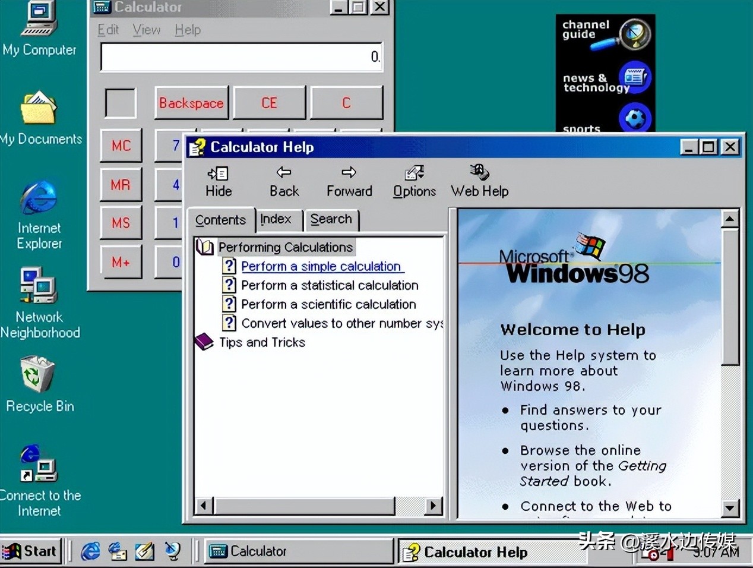Viewport: 753px width, 568px height.
Task: Click the Backspace button in Calculator
Action: coord(191,103)
